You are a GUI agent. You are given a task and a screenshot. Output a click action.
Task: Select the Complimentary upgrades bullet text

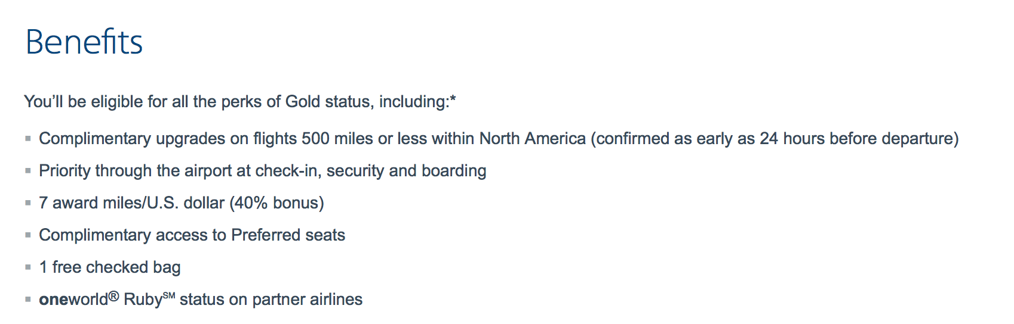pos(311,139)
